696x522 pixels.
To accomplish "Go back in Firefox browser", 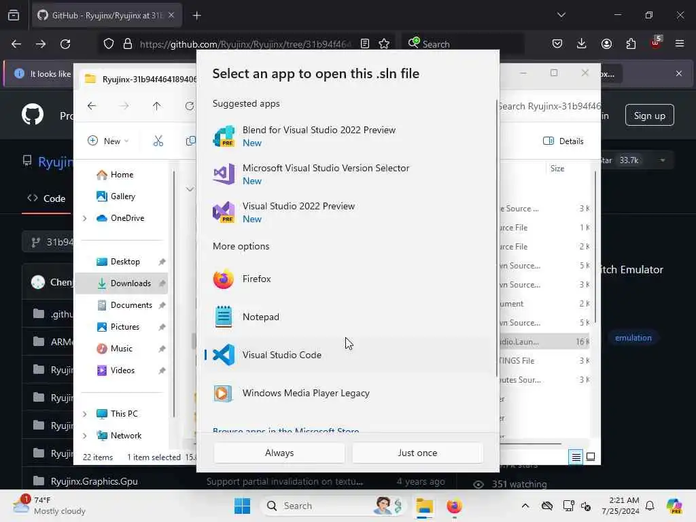I will point(16,44).
